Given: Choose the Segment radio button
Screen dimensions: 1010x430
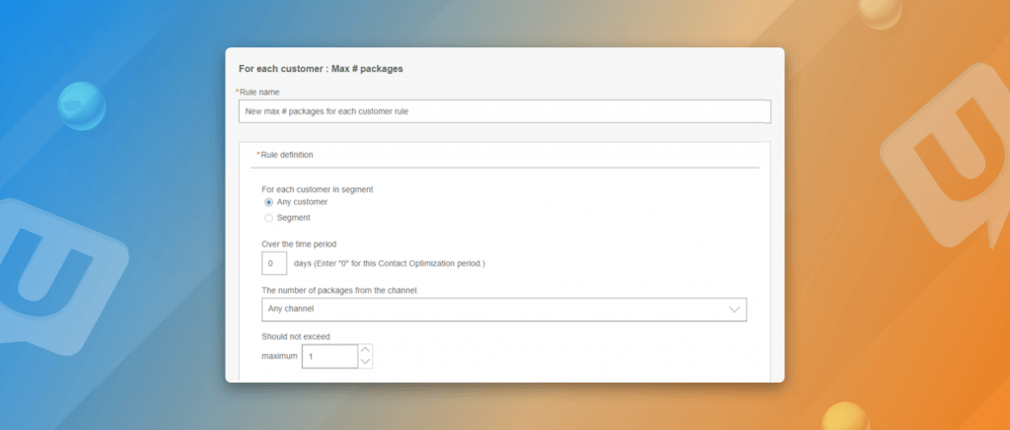Looking at the screenshot, I should pos(269,218).
